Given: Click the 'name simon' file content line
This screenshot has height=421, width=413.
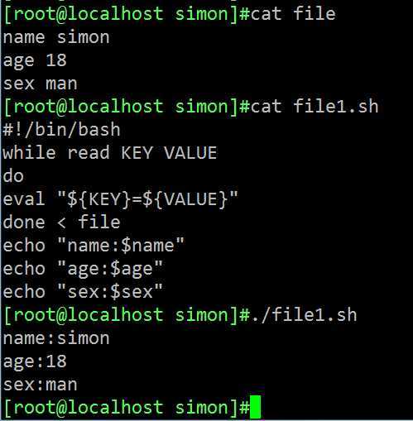Looking at the screenshot, I should click(56, 37).
